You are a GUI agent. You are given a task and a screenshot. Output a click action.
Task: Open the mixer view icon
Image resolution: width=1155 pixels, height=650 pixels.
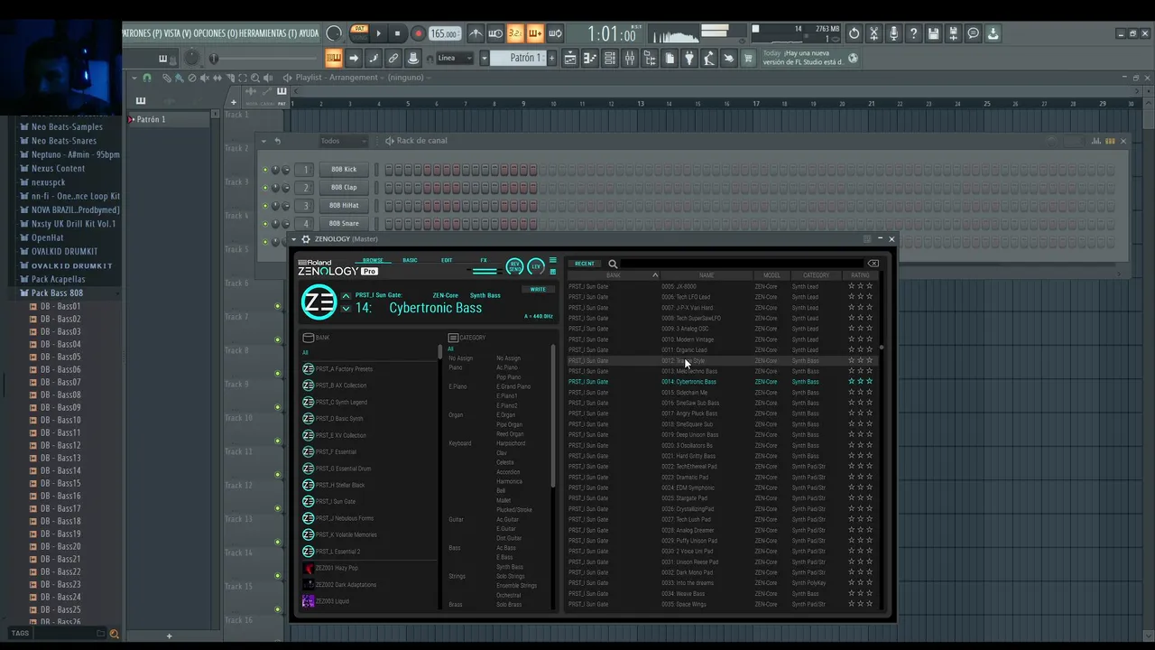pos(630,58)
